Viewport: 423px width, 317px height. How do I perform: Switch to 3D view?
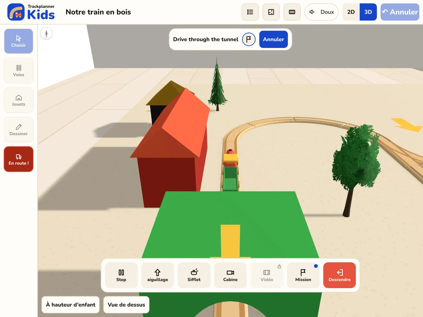pyautogui.click(x=368, y=12)
